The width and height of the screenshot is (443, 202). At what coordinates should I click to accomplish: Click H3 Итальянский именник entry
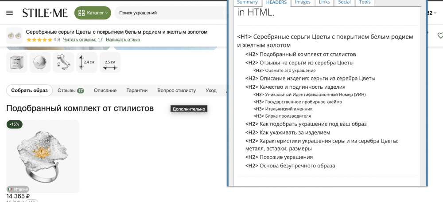point(283,109)
